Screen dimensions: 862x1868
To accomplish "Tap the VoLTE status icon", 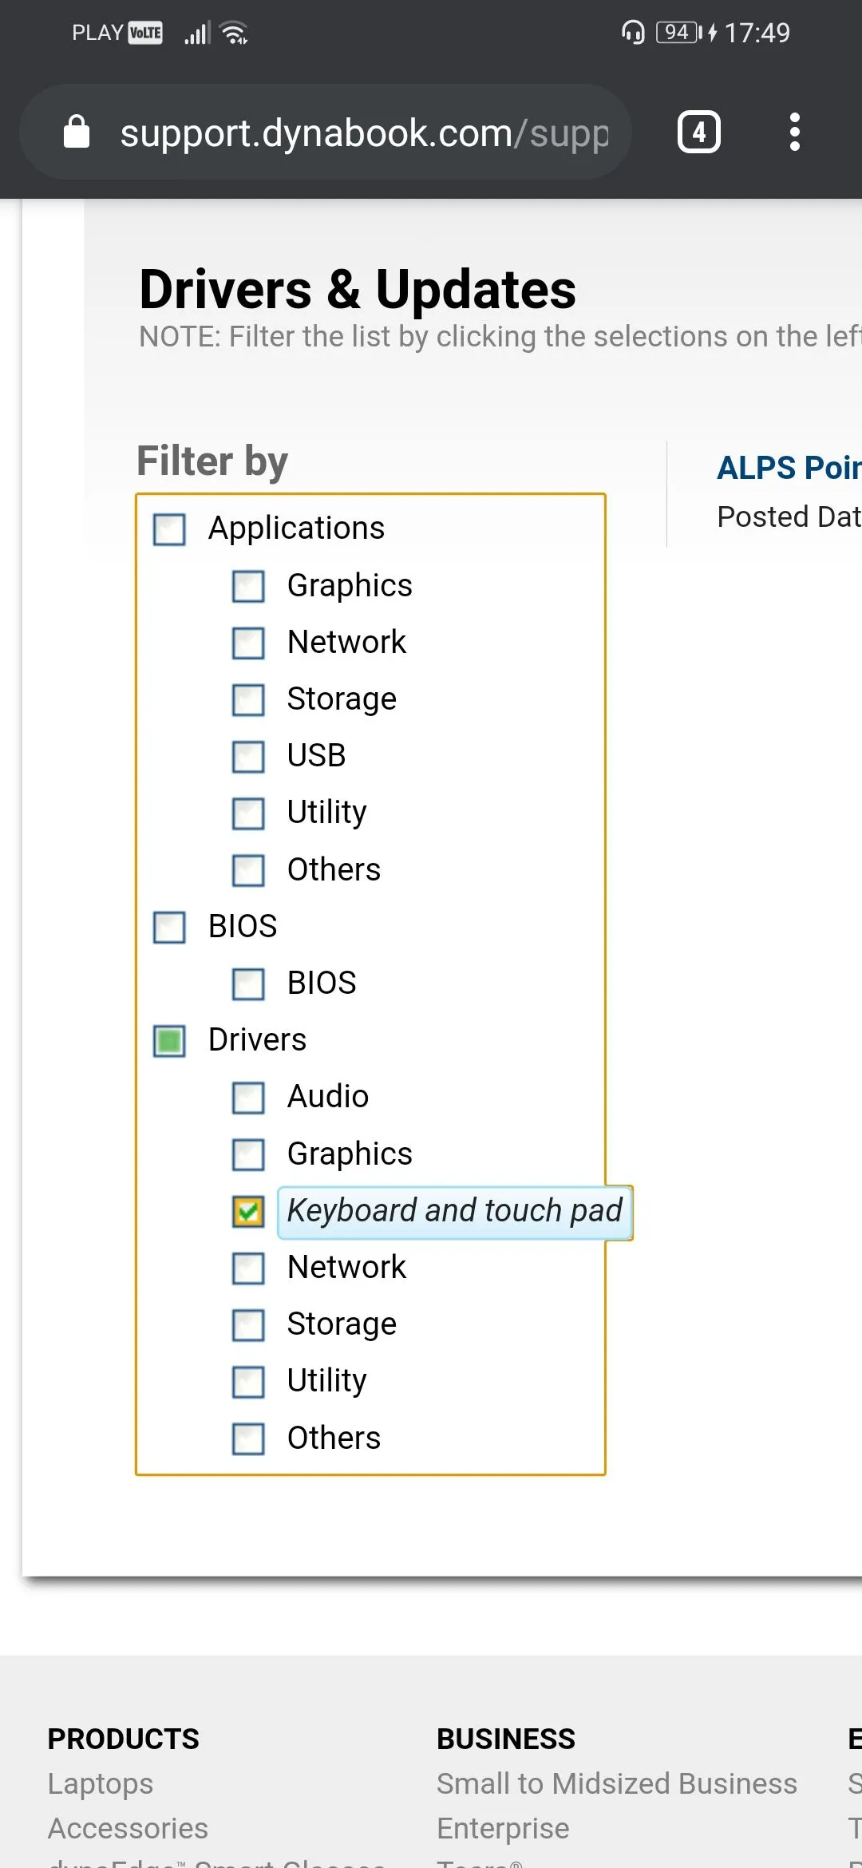I will click(145, 33).
